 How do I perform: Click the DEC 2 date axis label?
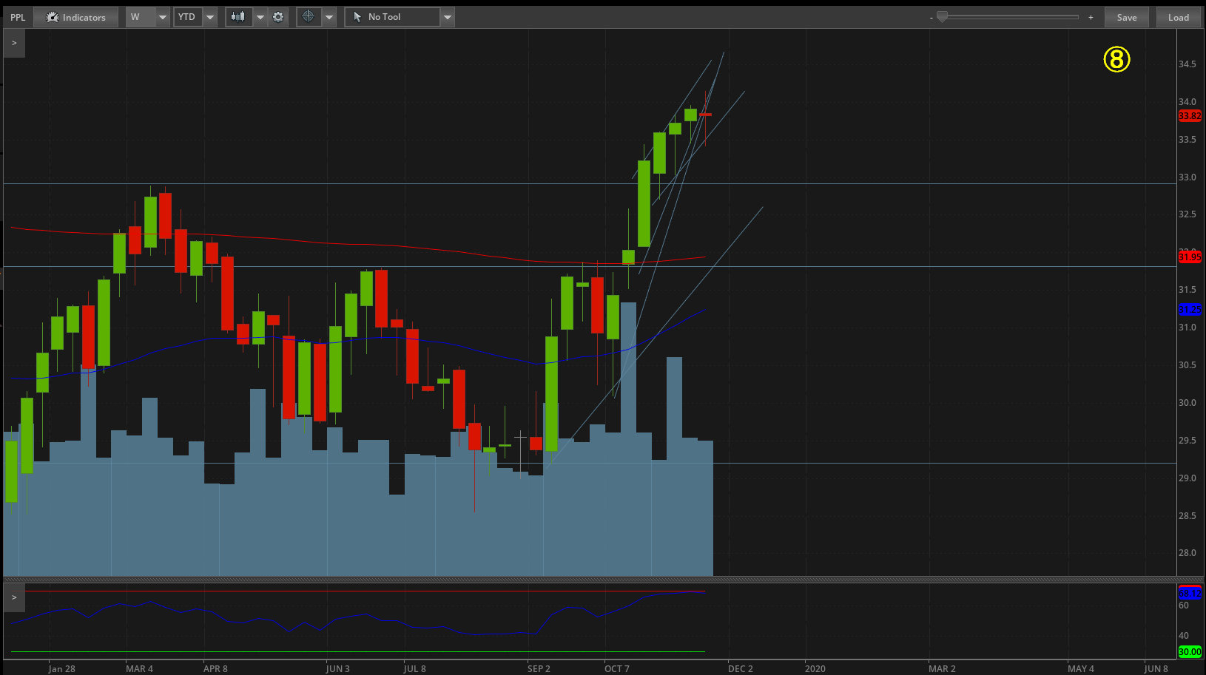[x=740, y=668]
